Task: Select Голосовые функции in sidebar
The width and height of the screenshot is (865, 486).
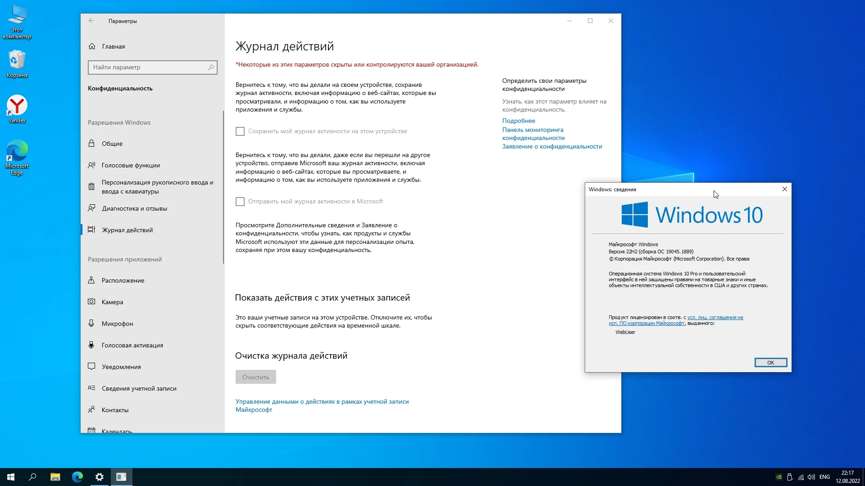Action: point(131,165)
